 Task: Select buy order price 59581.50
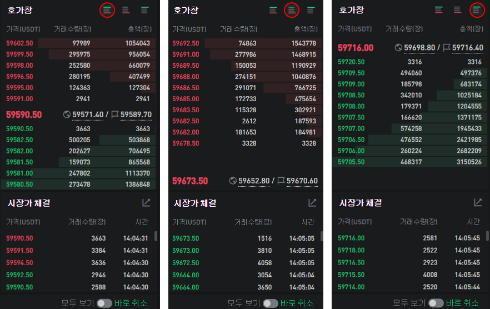(19, 162)
